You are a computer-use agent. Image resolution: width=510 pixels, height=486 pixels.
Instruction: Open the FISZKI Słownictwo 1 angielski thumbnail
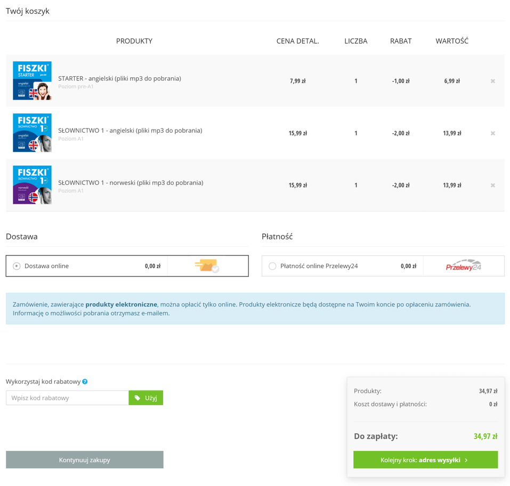tap(32, 133)
